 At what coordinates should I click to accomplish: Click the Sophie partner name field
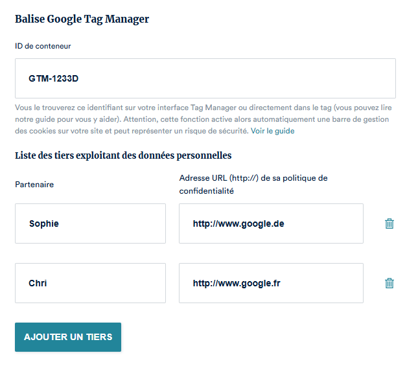click(90, 223)
